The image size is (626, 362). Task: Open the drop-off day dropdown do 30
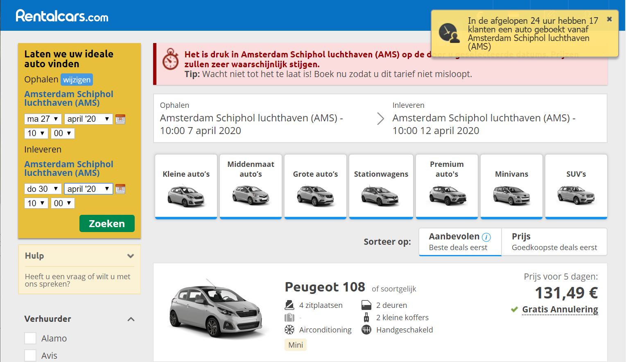click(x=43, y=189)
